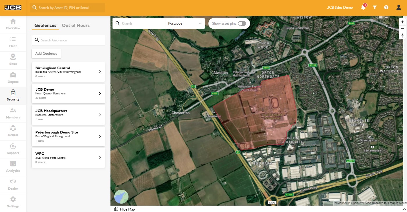Click the Add Geofence button
This screenshot has width=407, height=212.
point(46,54)
